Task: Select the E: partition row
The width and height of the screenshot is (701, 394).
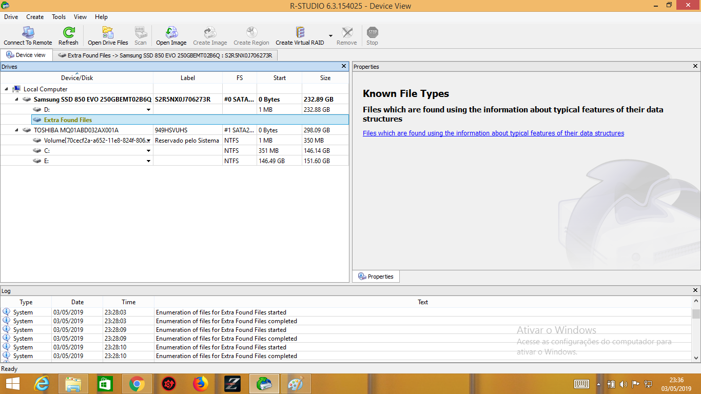Action: pyautogui.click(x=174, y=161)
